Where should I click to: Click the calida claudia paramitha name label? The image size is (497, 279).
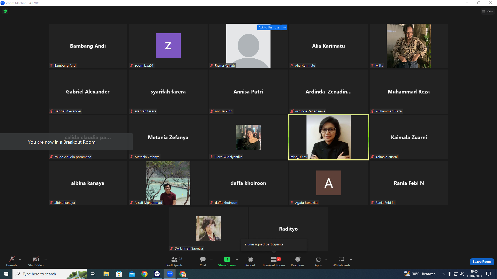(72, 157)
